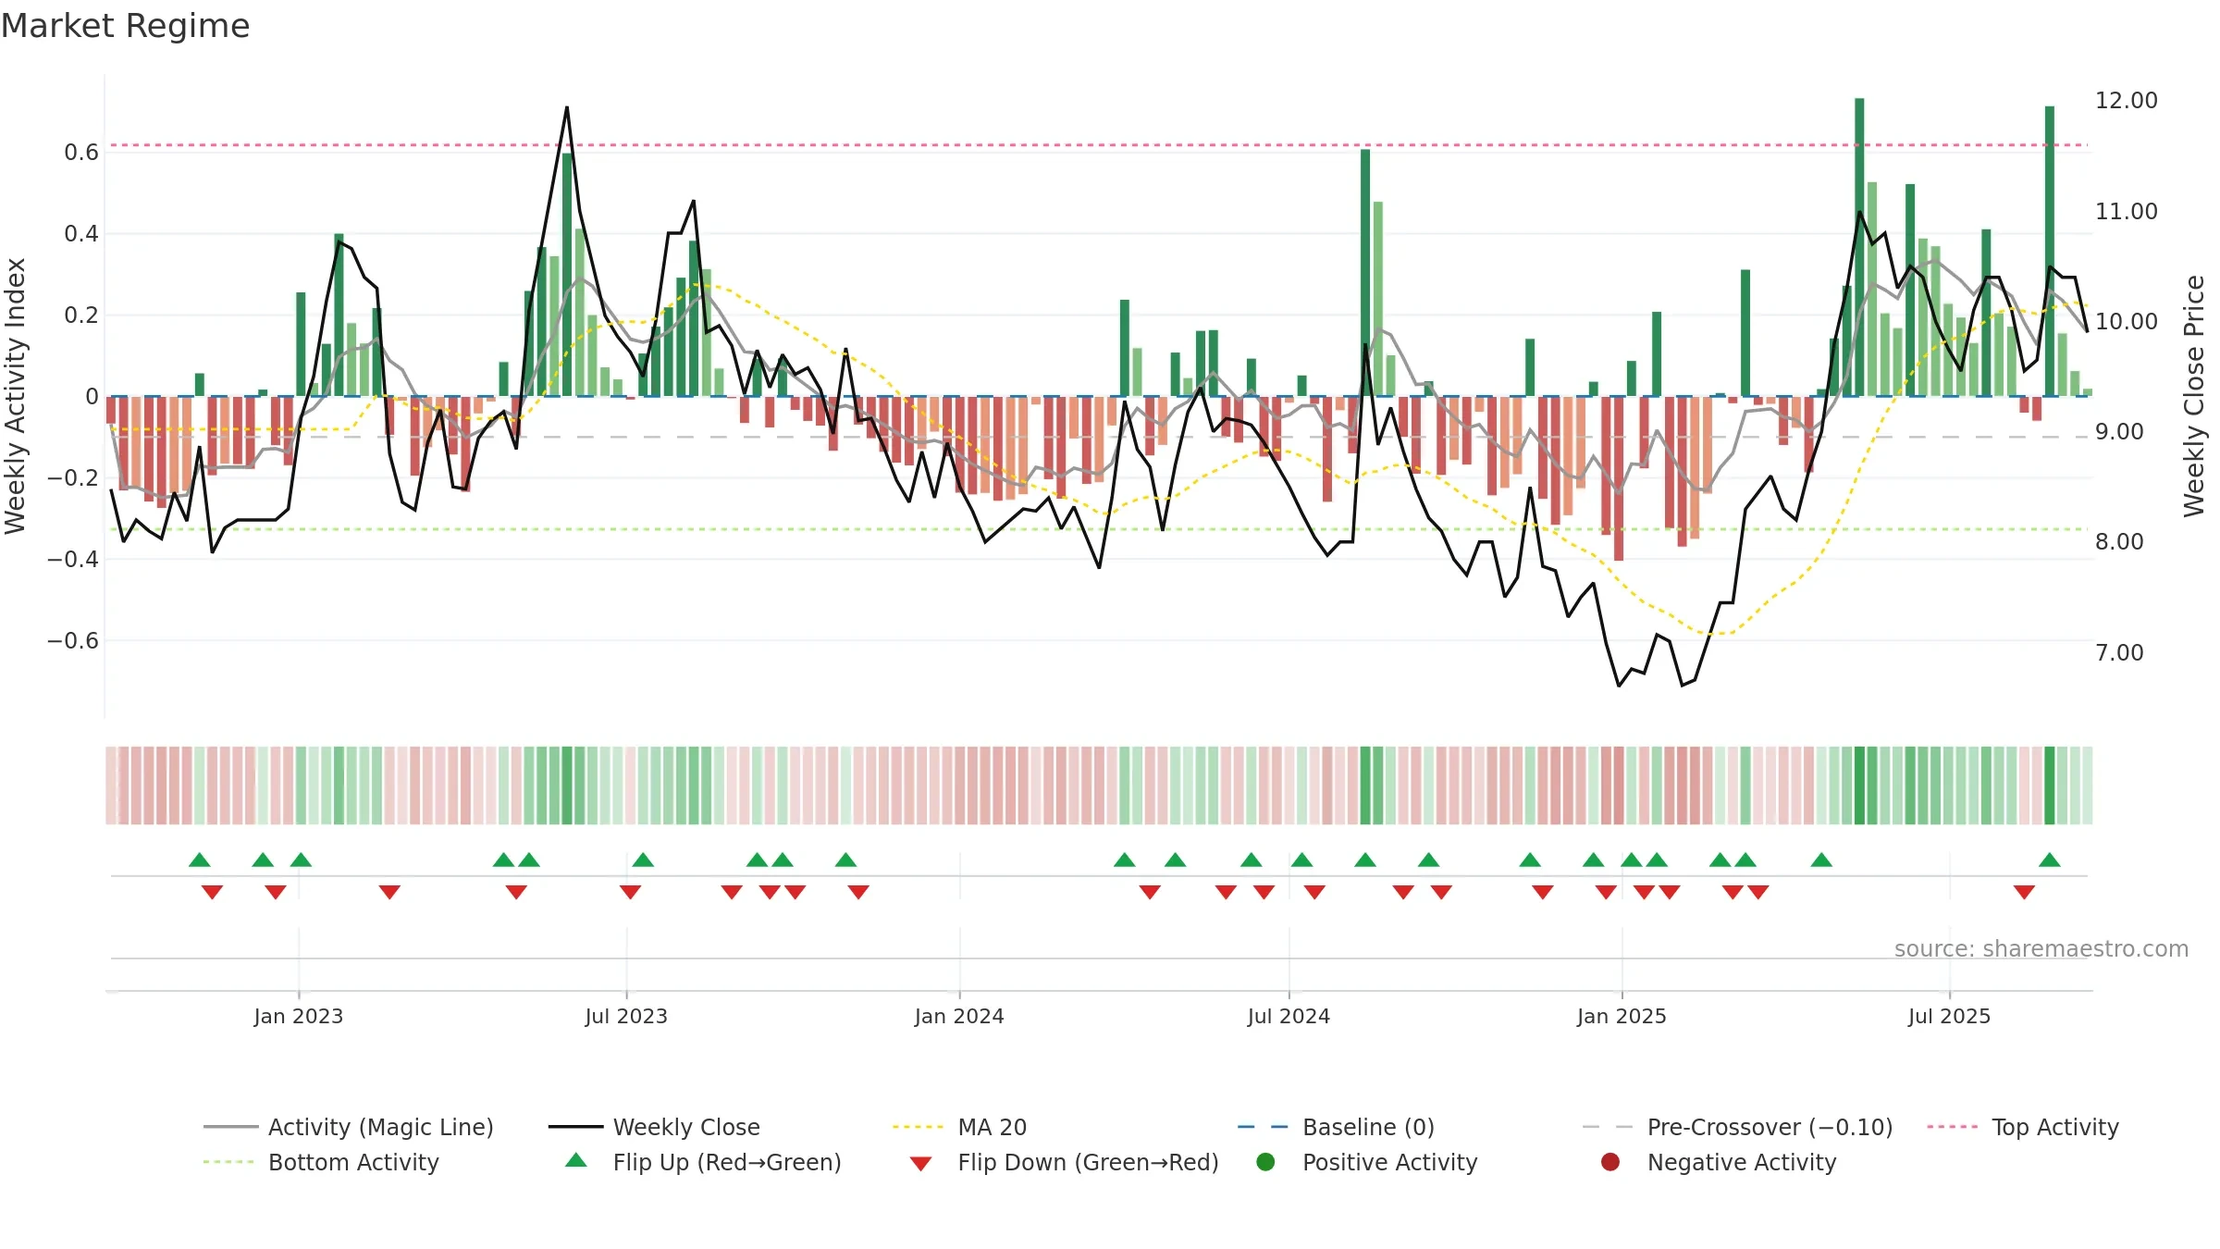This screenshot has height=1249, width=2220.
Task: Click the Positive Activity green circle icon
Action: [x=1265, y=1161]
